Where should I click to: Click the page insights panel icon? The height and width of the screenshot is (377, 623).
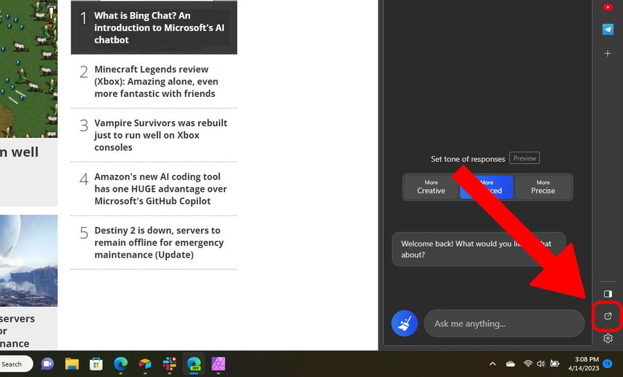(607, 294)
